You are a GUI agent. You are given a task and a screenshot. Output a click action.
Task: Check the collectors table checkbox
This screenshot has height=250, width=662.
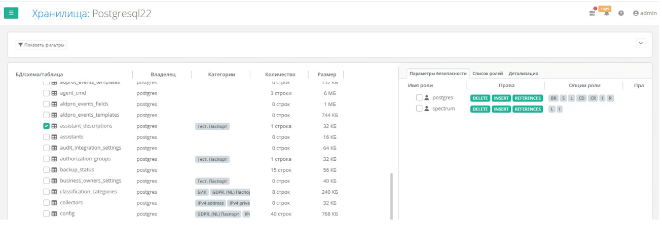tap(47, 203)
